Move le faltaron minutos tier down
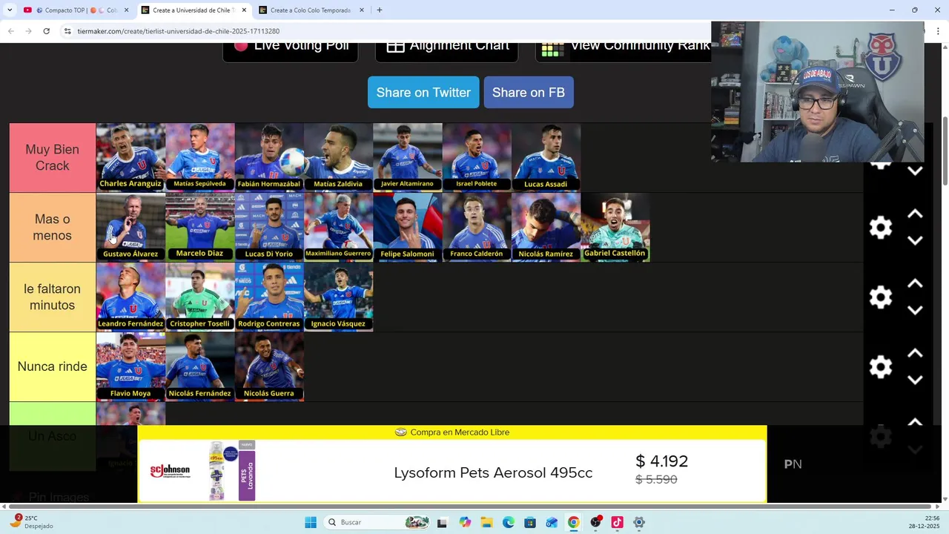The image size is (949, 534). pyautogui.click(x=915, y=311)
